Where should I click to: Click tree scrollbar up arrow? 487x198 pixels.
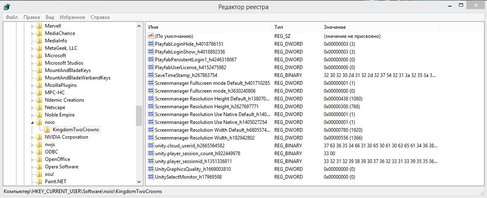[139, 26]
